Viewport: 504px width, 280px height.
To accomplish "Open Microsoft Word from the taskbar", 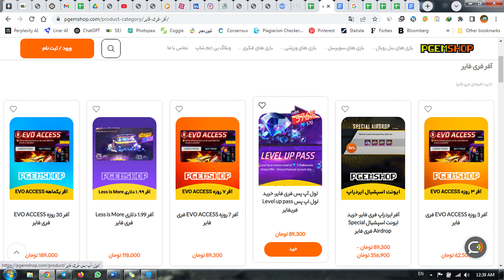I will [113, 274].
